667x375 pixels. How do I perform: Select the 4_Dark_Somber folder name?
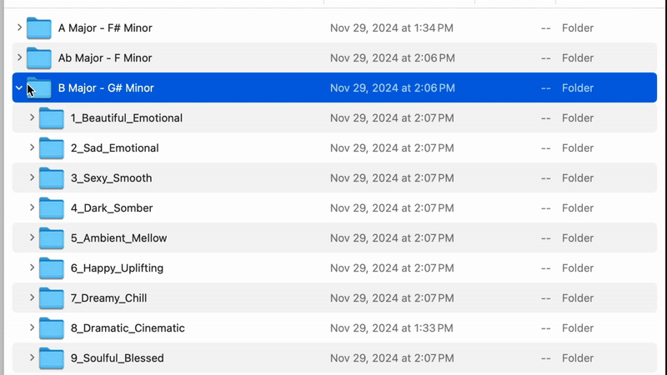point(112,207)
